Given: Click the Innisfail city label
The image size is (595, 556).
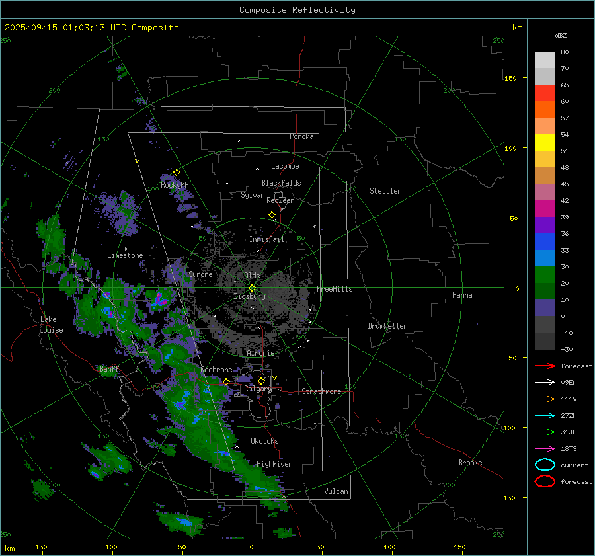Looking at the screenshot, I should tap(266, 239).
